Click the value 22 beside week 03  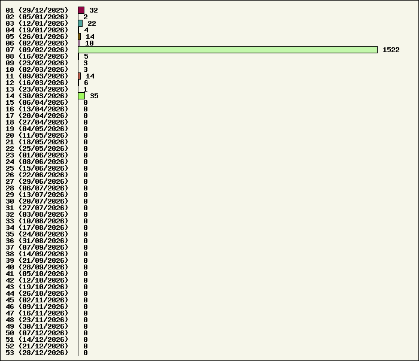pos(92,23)
